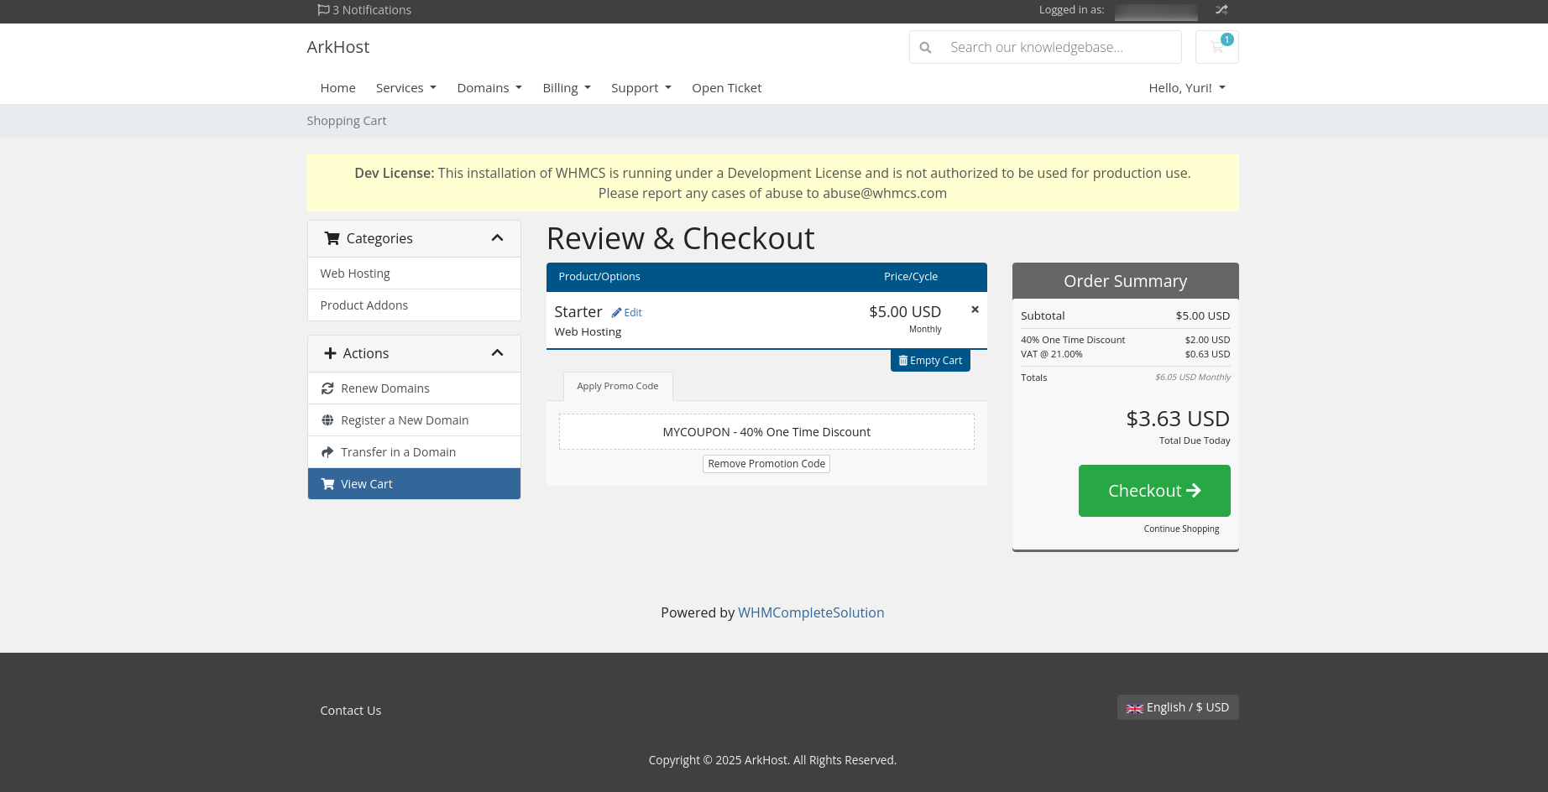
Task: Collapse the Categories panel chevron
Action: [x=497, y=238]
